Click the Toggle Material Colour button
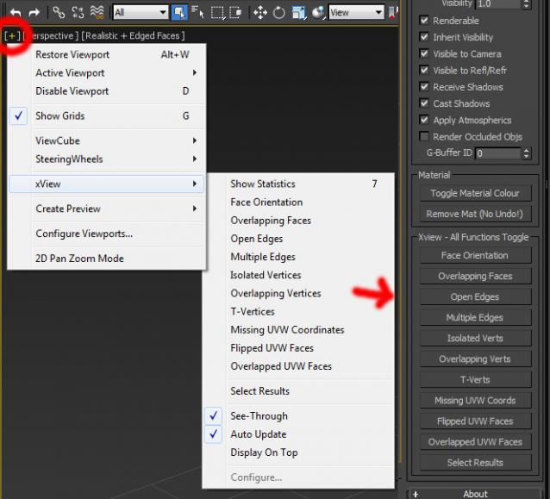The height and width of the screenshot is (499, 550). (475, 193)
